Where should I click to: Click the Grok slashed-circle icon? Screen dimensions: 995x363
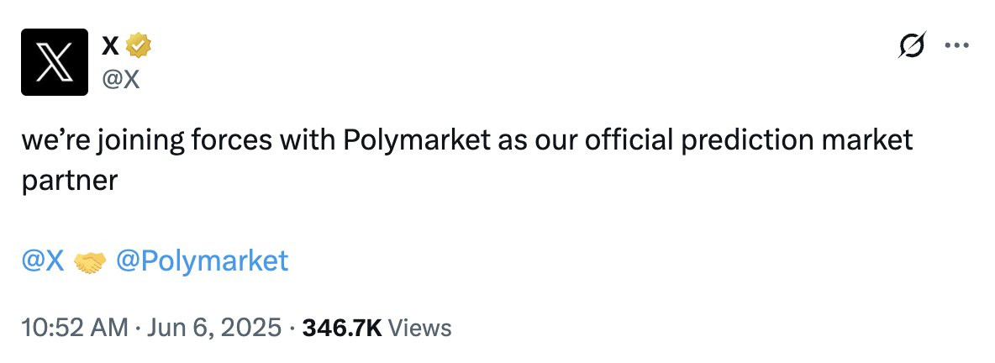(913, 45)
